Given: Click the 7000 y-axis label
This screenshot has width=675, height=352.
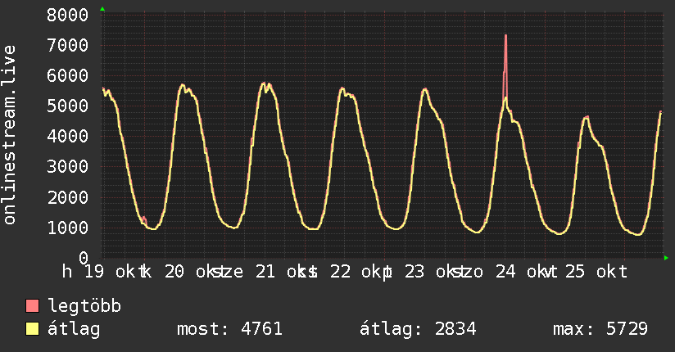Looking at the screenshot, I should coord(68,45).
